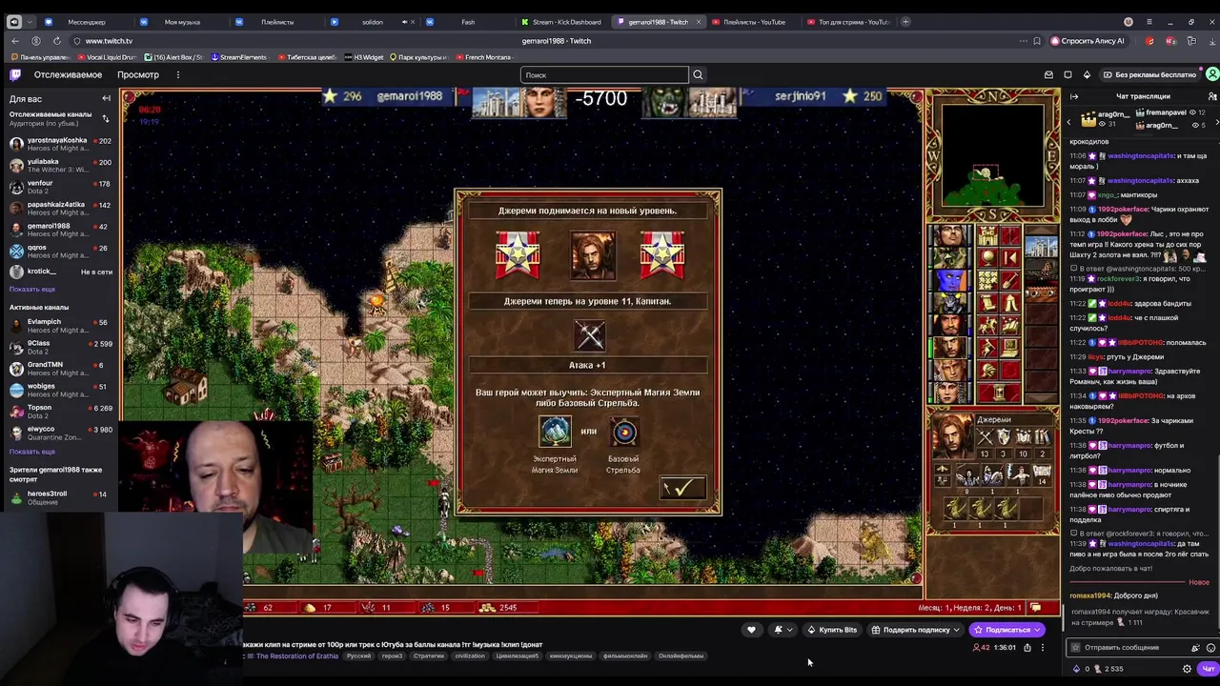1220x686 pixels.
Task: Open the Подарить подписку dropdown
Action: (916, 630)
